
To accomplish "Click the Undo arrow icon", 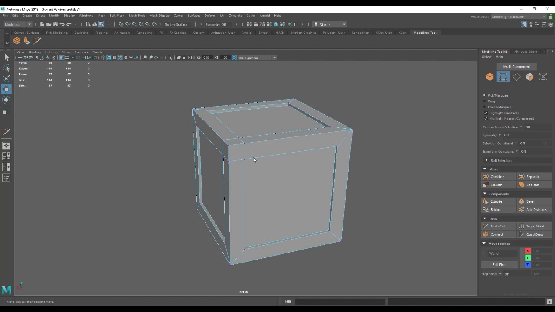I will (x=62, y=24).
